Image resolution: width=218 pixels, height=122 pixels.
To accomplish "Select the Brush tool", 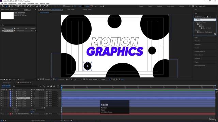I will (34, 6).
